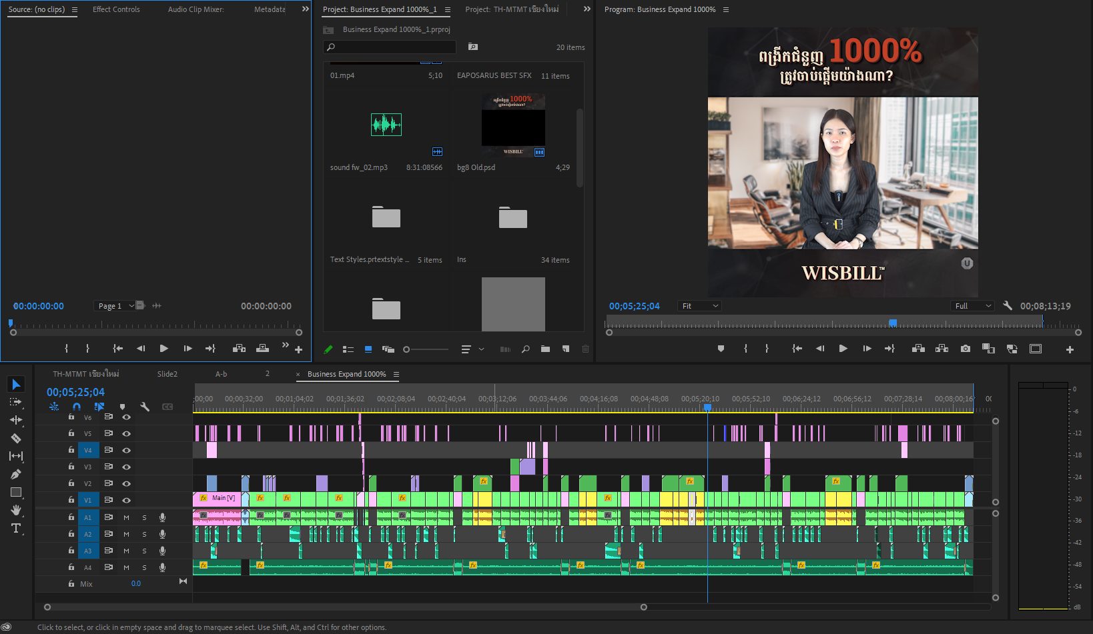Image resolution: width=1093 pixels, height=634 pixels.
Task: Open Source panel menu
Action: tap(74, 10)
